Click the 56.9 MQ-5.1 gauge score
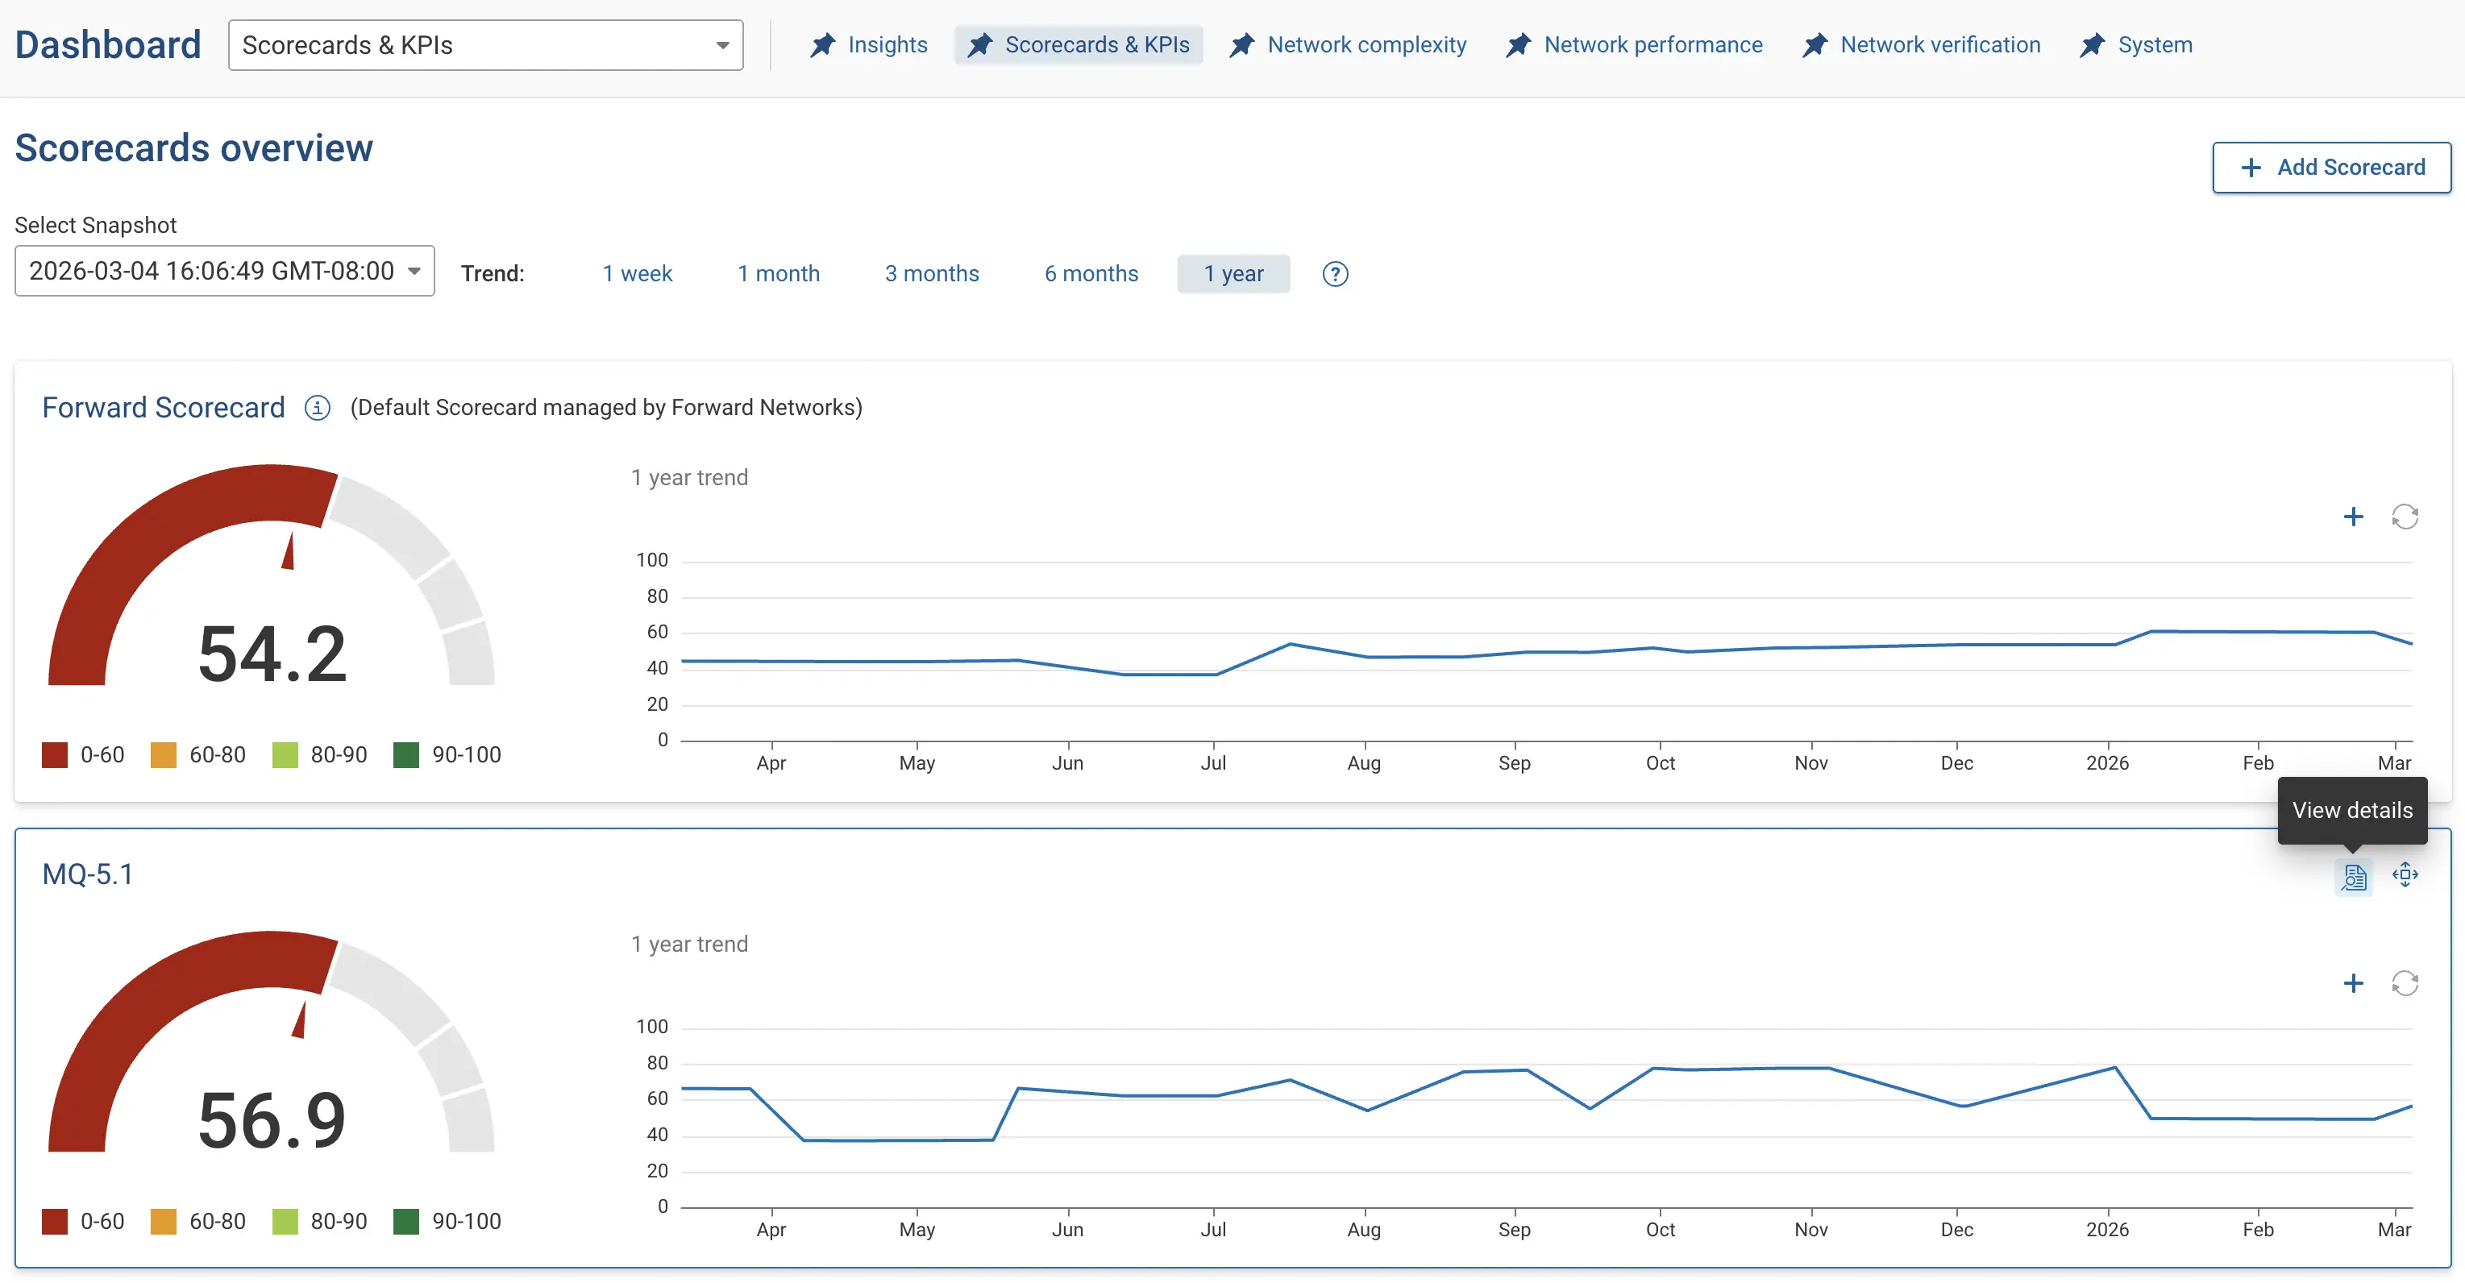Image resolution: width=2465 pixels, height=1283 pixels. [272, 1120]
